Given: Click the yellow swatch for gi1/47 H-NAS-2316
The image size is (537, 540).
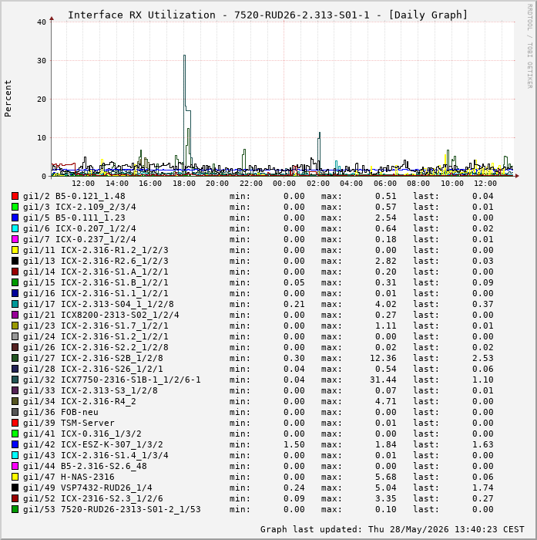Looking at the screenshot, I should click(15, 477).
